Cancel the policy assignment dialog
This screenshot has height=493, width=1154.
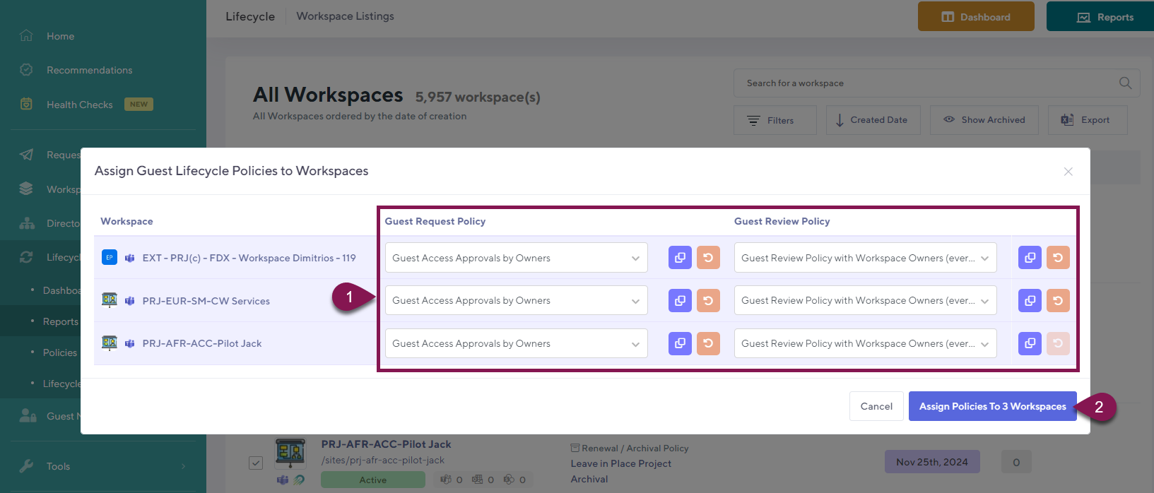876,406
